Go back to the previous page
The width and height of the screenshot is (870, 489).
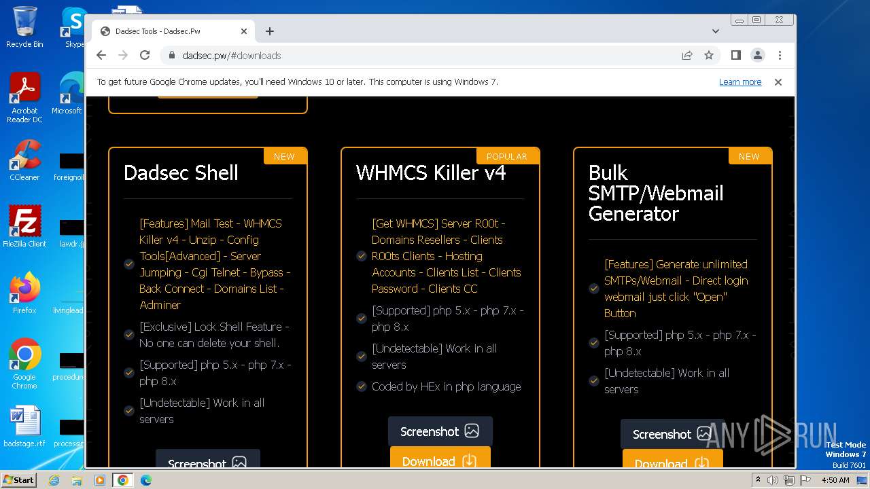click(101, 56)
